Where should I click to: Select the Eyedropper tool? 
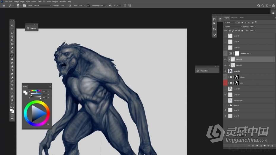(12, 48)
